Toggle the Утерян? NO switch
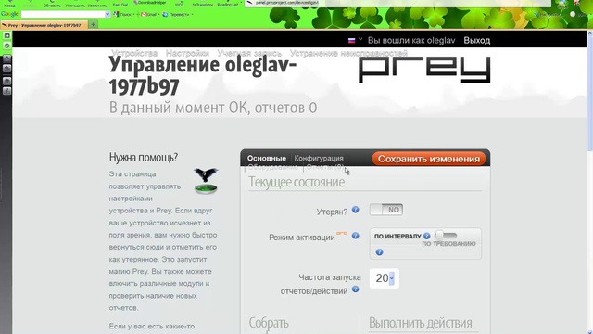The image size is (593, 334). (x=386, y=210)
